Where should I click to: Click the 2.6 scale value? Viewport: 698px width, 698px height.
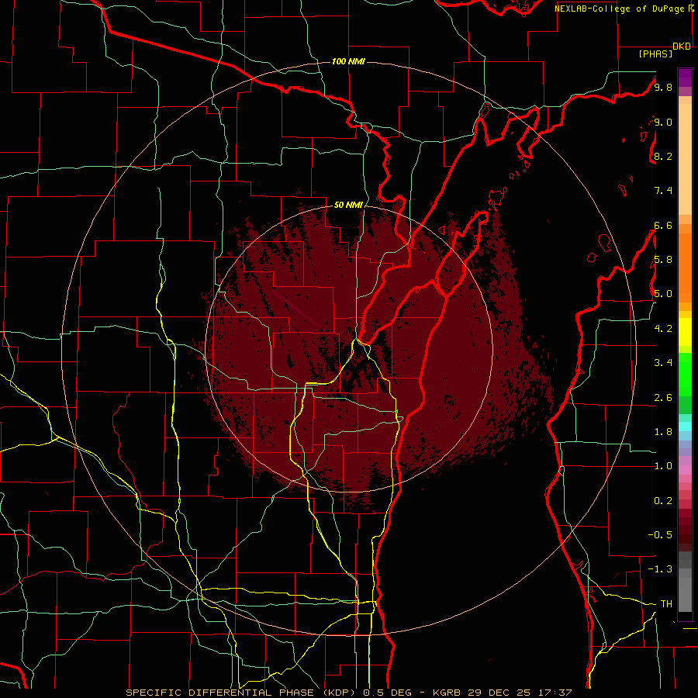pos(663,397)
